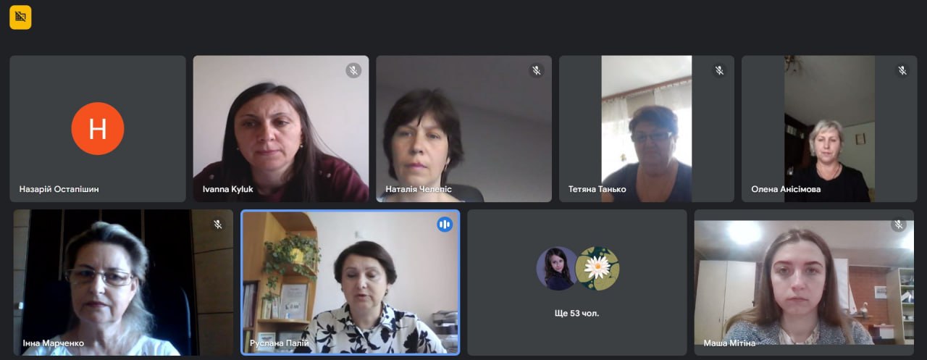Select Наталія Челепіс video tile
The height and width of the screenshot is (360, 927).
tap(463, 129)
